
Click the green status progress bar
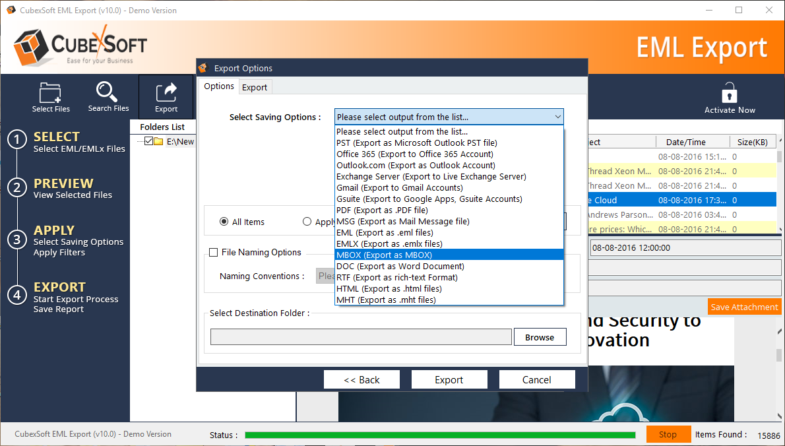[x=440, y=435]
